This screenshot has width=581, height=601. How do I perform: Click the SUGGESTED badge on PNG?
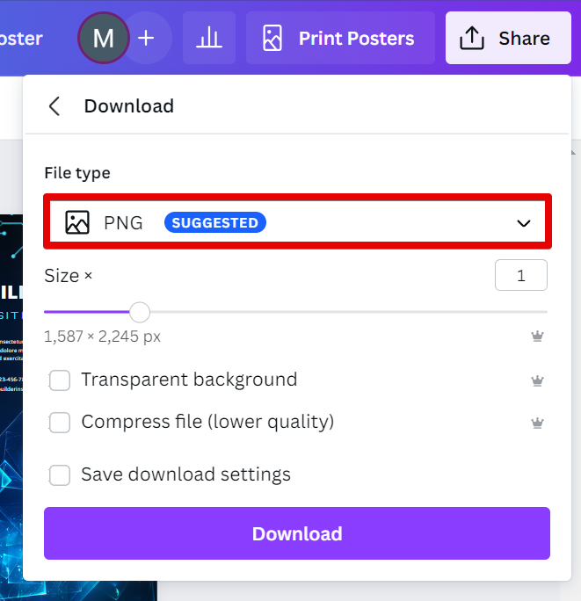pos(215,223)
